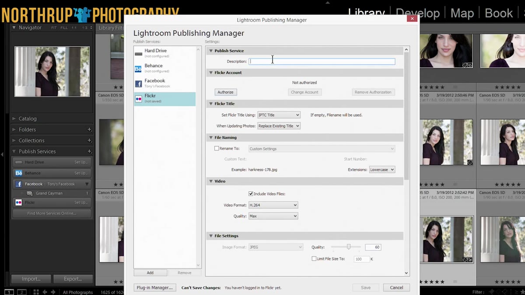Click JPEG Quality slider handle
The width and height of the screenshot is (525, 295).
point(349,247)
